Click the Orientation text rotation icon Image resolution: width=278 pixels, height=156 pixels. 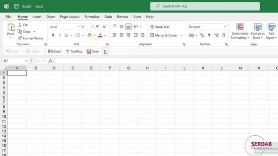click(x=136, y=27)
